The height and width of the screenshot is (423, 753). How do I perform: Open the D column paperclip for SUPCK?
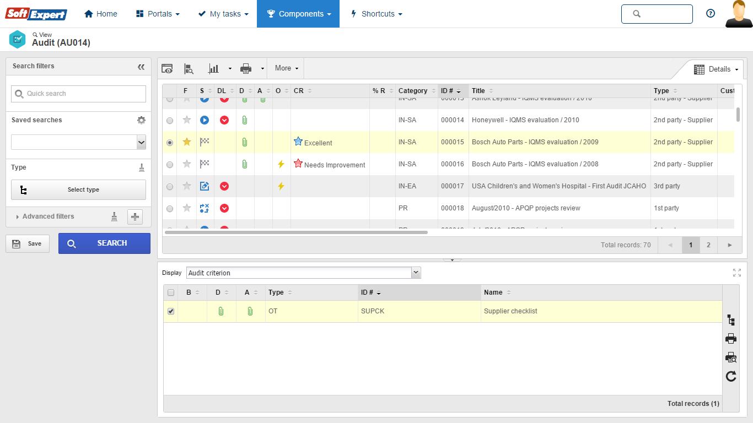pyautogui.click(x=220, y=311)
